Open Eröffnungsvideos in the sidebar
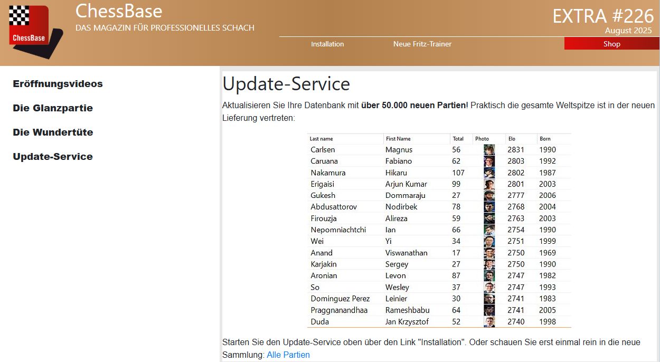The width and height of the screenshot is (660, 362). pyautogui.click(x=58, y=84)
